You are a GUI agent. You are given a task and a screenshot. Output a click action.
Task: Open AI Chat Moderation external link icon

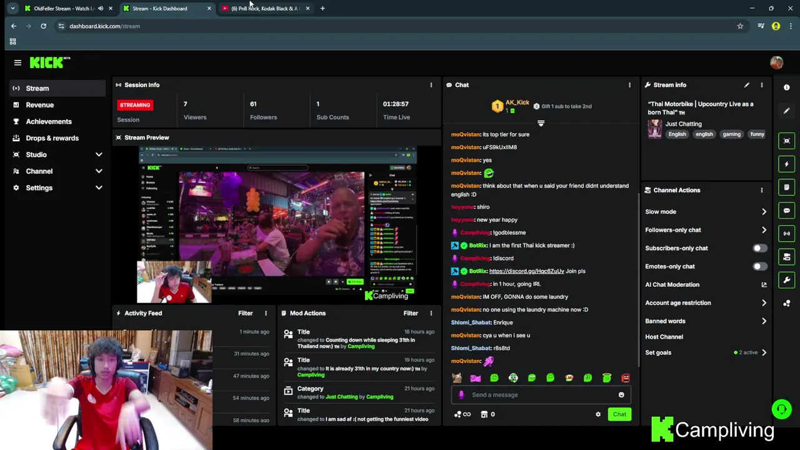tap(764, 284)
